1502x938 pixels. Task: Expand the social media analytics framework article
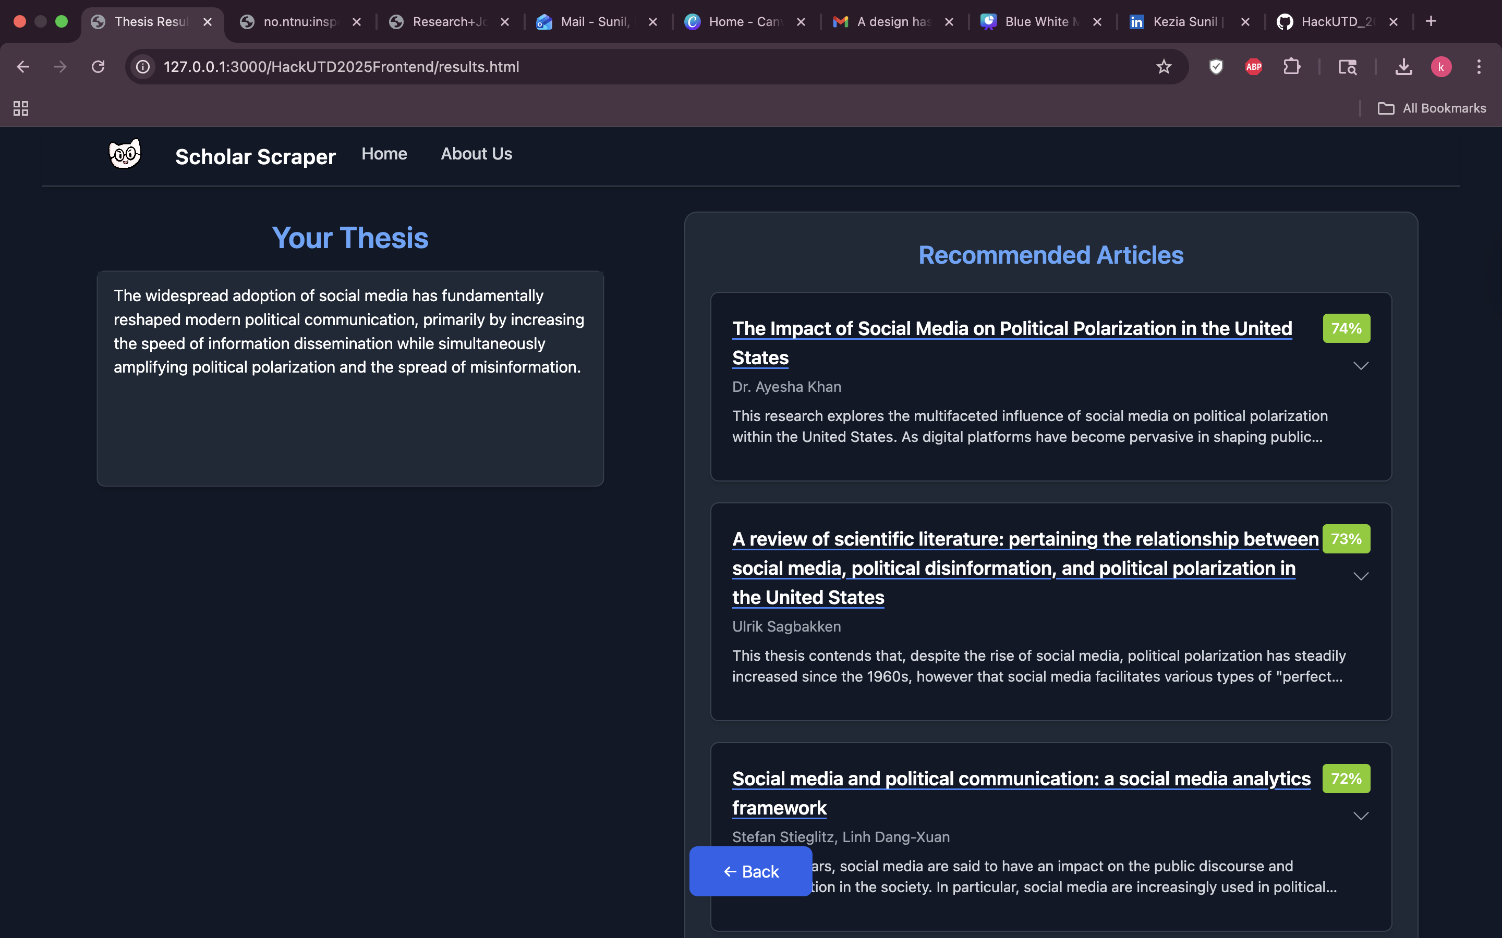(1361, 816)
